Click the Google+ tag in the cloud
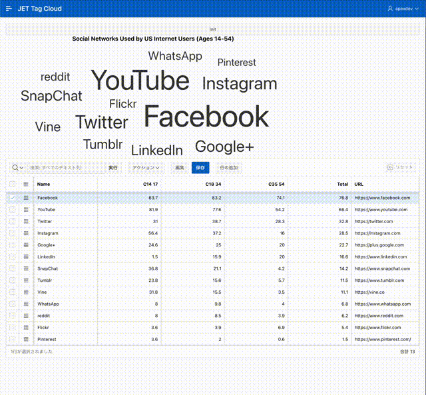Screen dimensions: 426x395 [224, 147]
